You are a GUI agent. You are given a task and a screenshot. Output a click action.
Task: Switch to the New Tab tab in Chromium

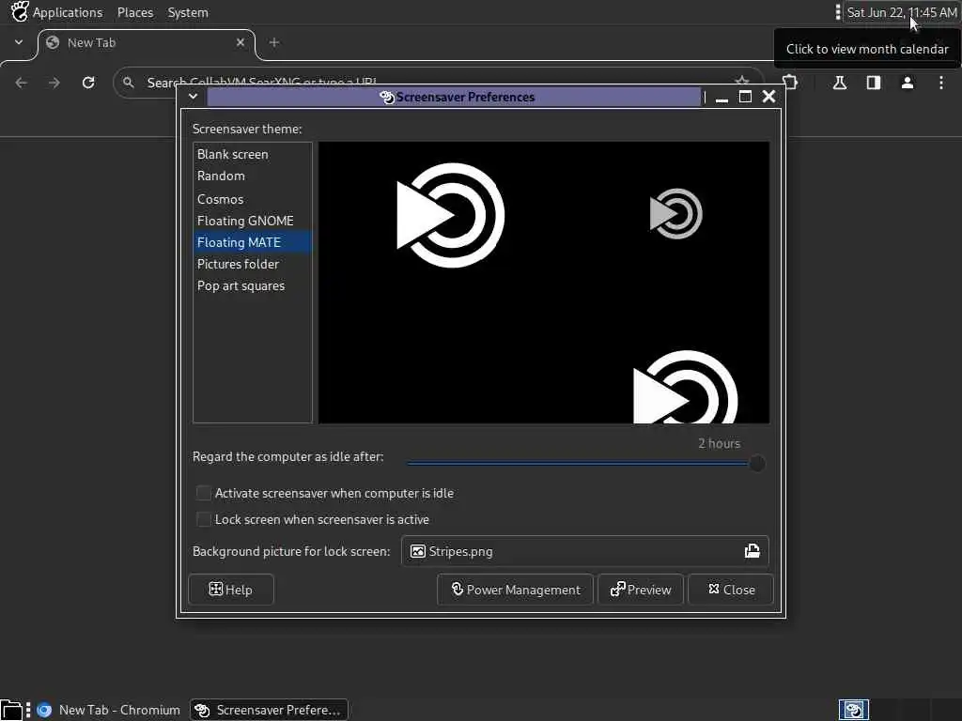pyautogui.click(x=146, y=43)
